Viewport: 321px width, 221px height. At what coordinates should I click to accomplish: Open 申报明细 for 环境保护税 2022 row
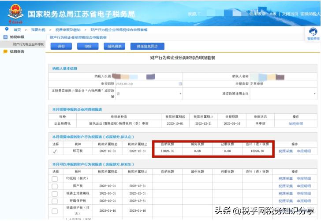tap(304, 201)
